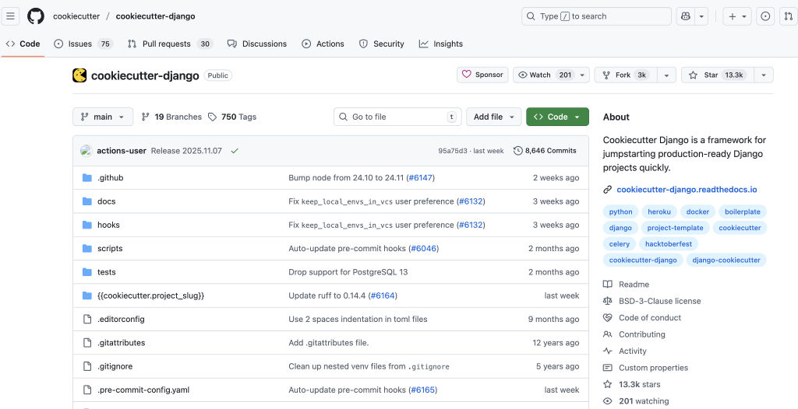798x409 pixels.
Task: Open Activity link in sidebar
Action: point(625,351)
